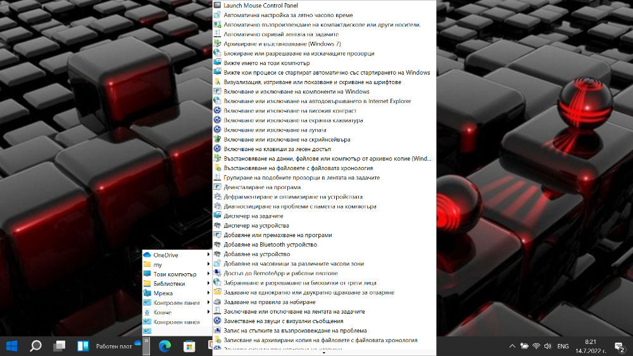Expand OneDrive submenu arrow
The image size is (633, 356).
(208, 255)
